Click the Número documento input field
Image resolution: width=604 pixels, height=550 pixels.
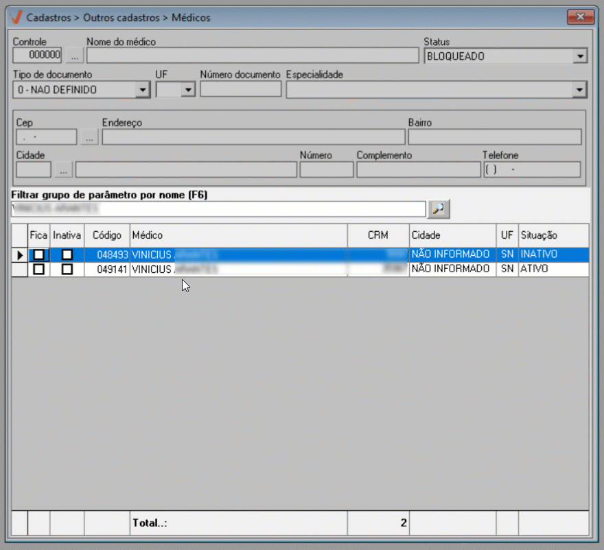(240, 89)
